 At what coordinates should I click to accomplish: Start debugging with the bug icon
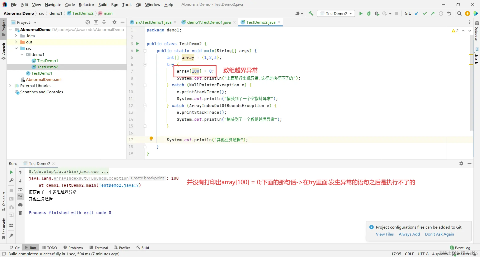(x=369, y=13)
